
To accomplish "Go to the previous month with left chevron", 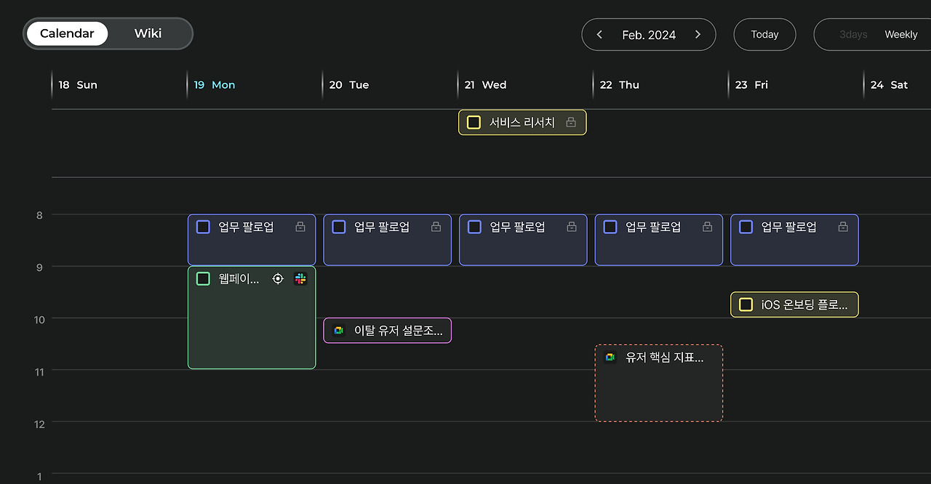I will pyautogui.click(x=600, y=34).
